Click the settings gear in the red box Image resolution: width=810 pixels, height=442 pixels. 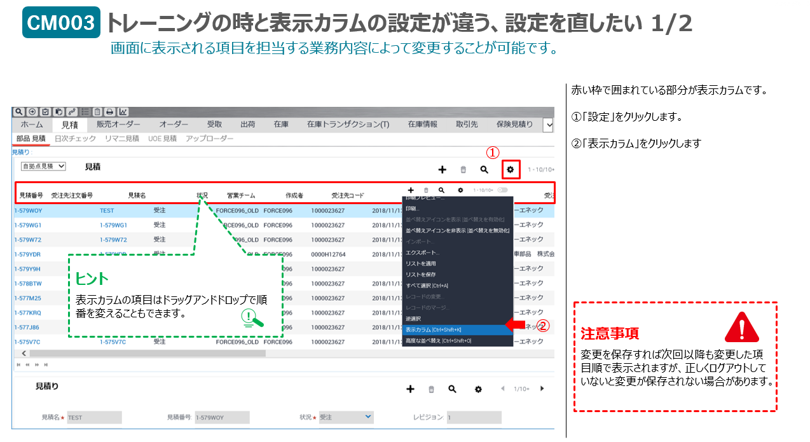(511, 170)
